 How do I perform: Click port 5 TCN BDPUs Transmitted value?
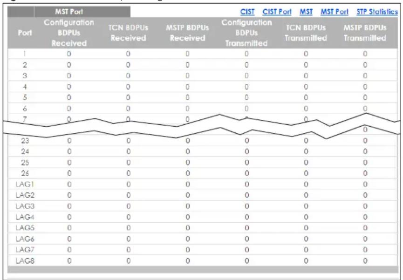click(306, 97)
